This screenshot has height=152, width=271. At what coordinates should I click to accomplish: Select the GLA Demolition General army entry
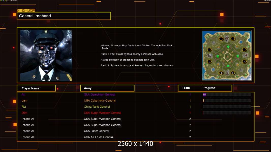(x=99, y=94)
